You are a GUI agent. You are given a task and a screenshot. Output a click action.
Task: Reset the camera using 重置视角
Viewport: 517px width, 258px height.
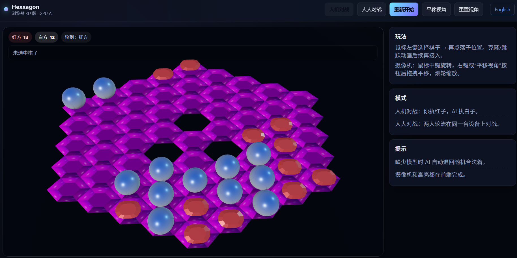pos(468,9)
